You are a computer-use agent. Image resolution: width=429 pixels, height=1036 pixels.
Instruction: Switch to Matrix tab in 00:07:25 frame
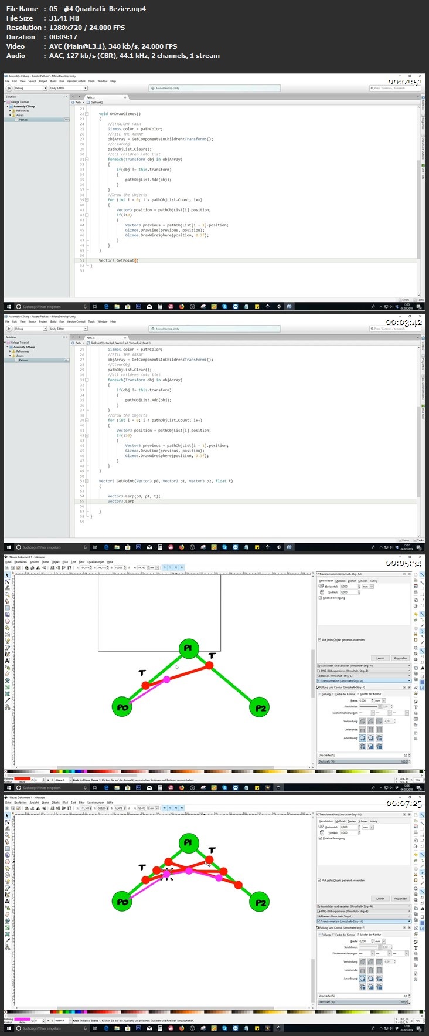373,821
